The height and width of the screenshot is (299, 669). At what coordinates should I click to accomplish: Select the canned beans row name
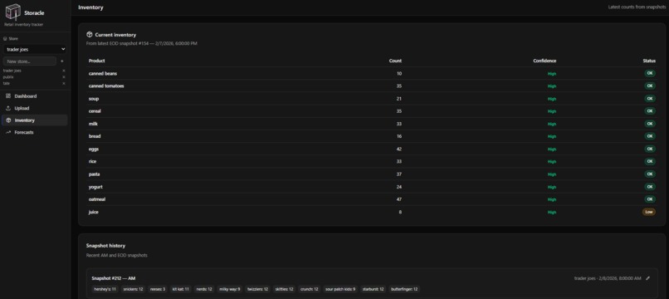(103, 73)
